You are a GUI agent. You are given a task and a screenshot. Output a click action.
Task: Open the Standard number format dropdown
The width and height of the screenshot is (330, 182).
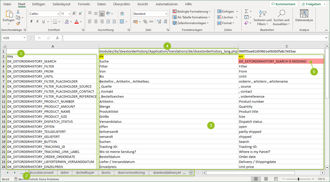coord(166,14)
